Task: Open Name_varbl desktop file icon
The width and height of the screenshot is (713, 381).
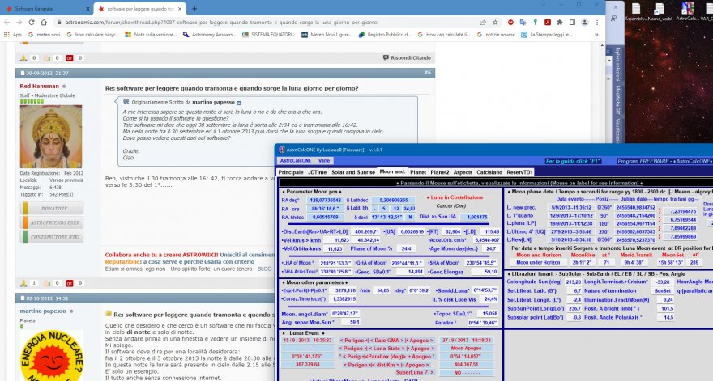Action: coord(660,11)
